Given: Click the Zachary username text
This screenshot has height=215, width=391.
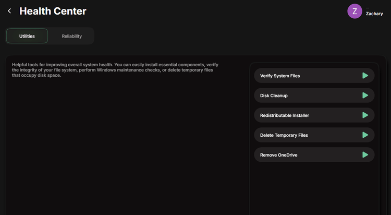Looking at the screenshot, I should coord(374,14).
